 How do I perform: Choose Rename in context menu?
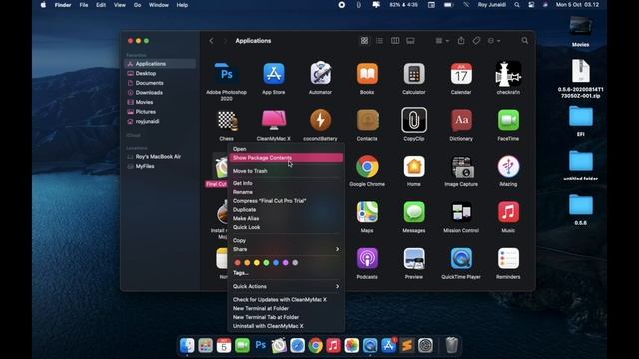(286, 192)
